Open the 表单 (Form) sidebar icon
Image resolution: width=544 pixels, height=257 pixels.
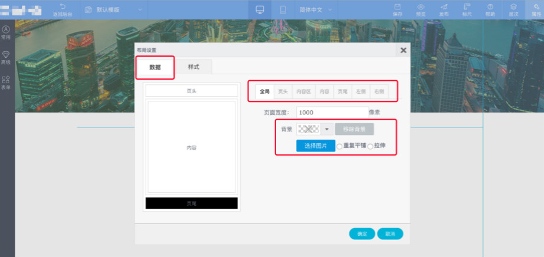[x=6, y=83]
